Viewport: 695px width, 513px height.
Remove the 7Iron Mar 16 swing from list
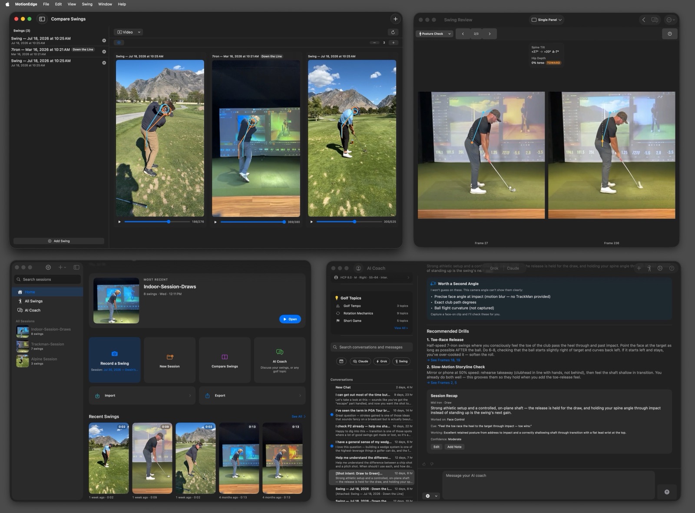(x=104, y=52)
